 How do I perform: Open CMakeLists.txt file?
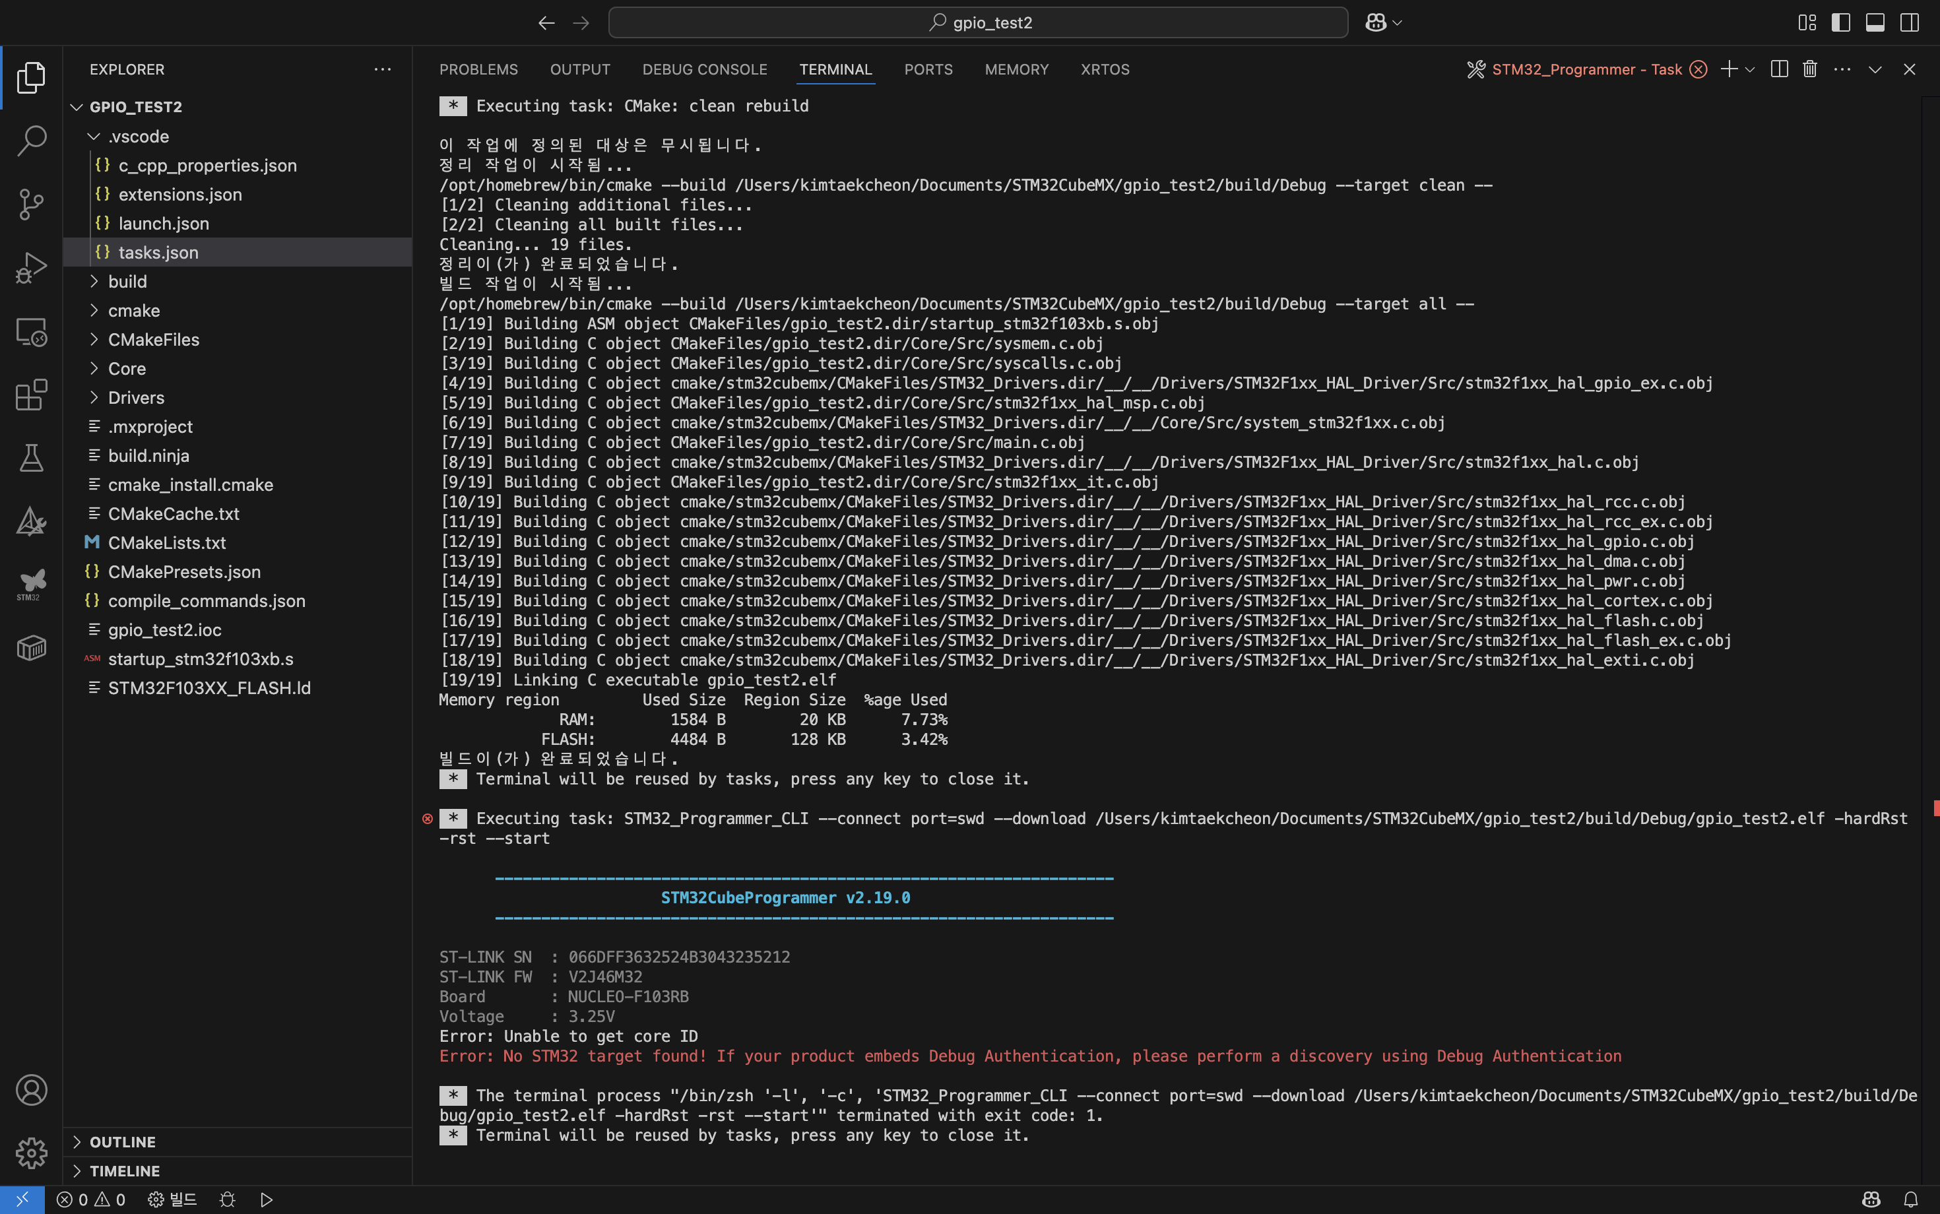coord(238,543)
